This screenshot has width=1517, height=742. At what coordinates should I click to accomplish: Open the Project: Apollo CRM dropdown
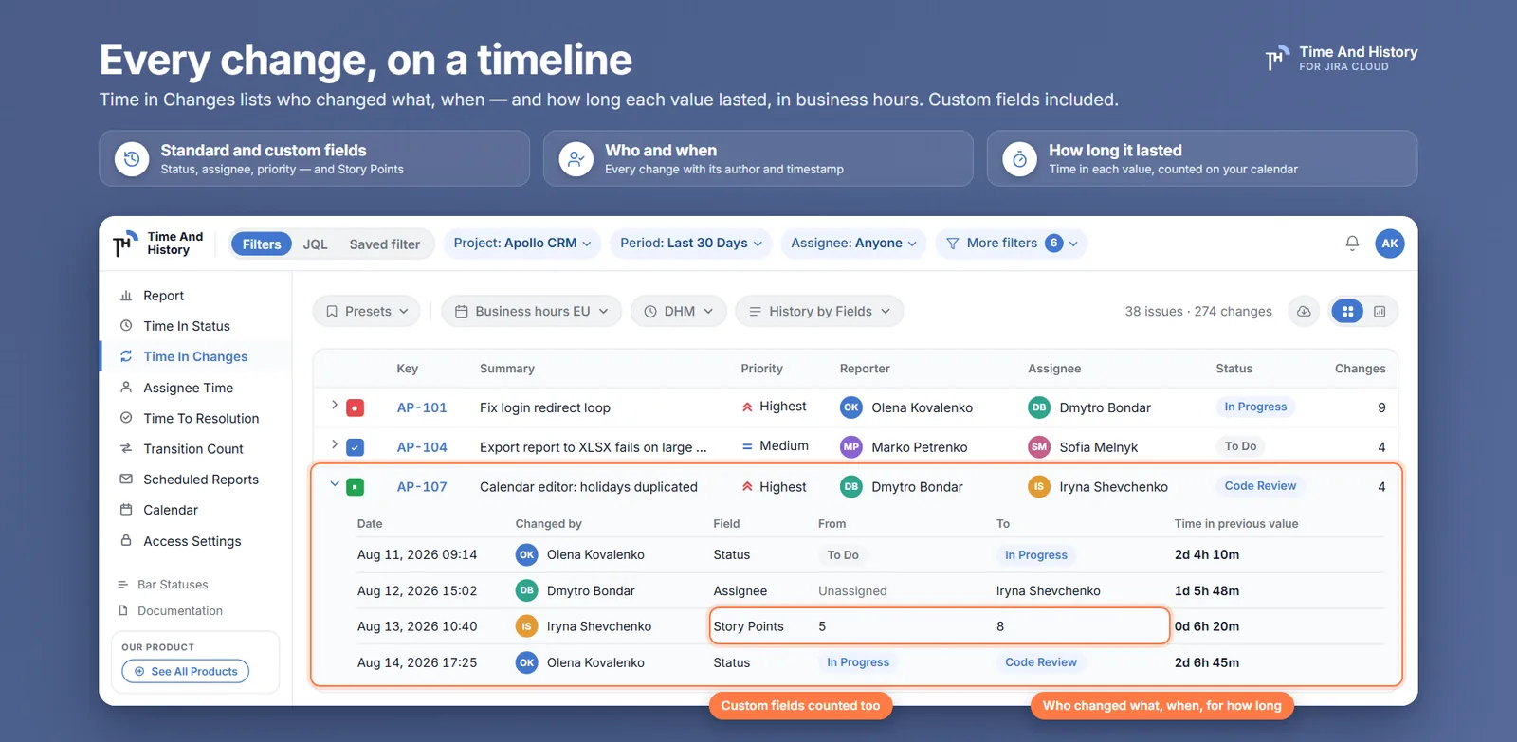(x=521, y=244)
